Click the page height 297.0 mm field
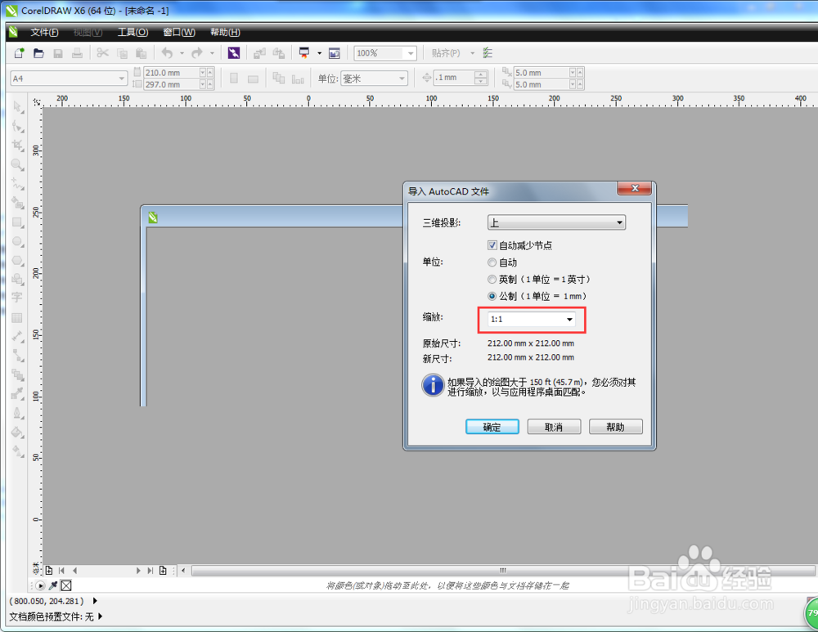 (x=172, y=84)
